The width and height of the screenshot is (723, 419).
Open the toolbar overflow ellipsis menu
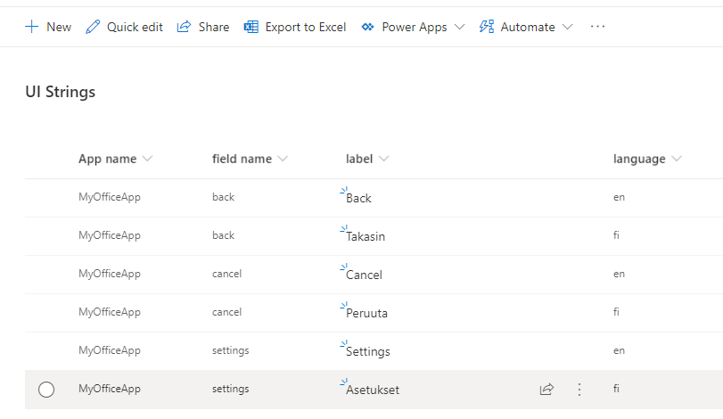pos(597,27)
